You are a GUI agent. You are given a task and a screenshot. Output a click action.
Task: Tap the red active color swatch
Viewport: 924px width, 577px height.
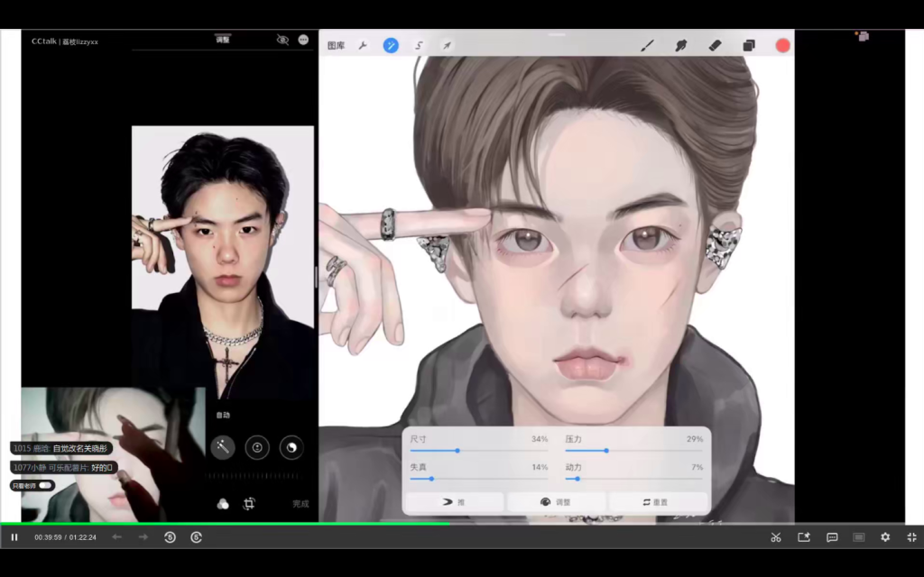[782, 45]
